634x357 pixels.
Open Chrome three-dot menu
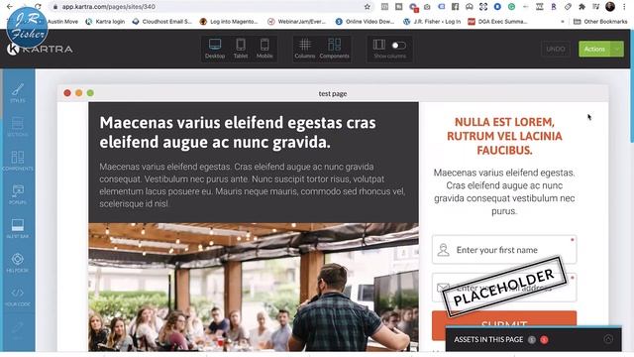point(624,7)
